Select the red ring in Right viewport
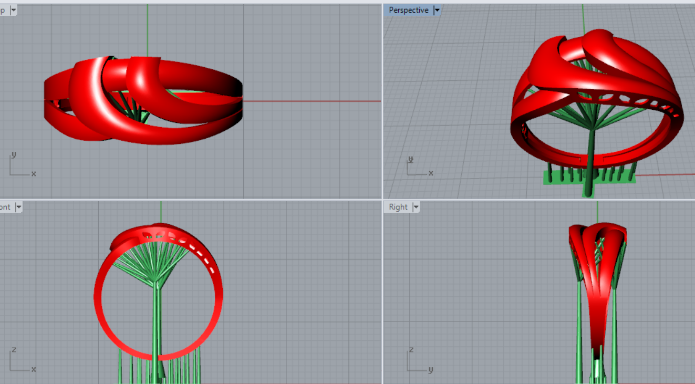 tap(597, 315)
